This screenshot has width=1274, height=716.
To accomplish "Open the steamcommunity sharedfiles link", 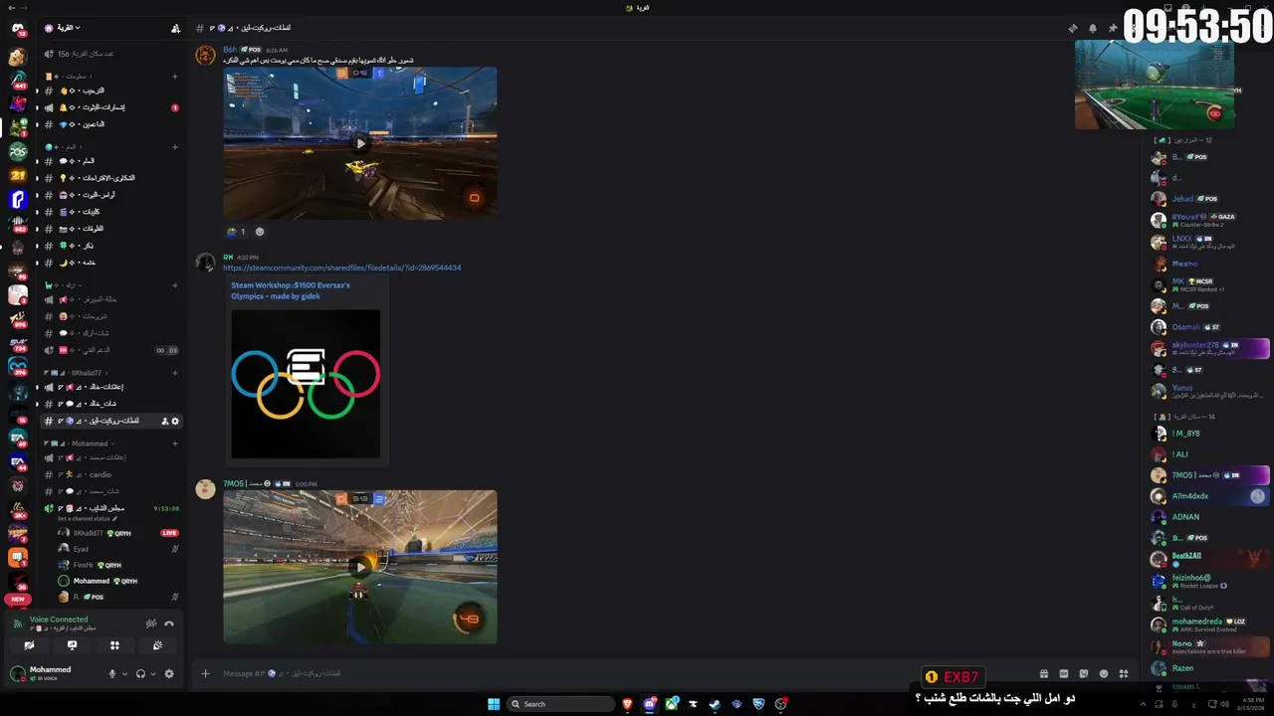I will 341,268.
